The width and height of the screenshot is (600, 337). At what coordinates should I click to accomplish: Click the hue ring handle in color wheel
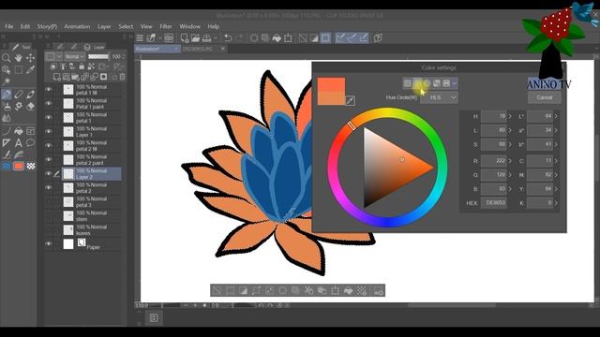tap(352, 125)
